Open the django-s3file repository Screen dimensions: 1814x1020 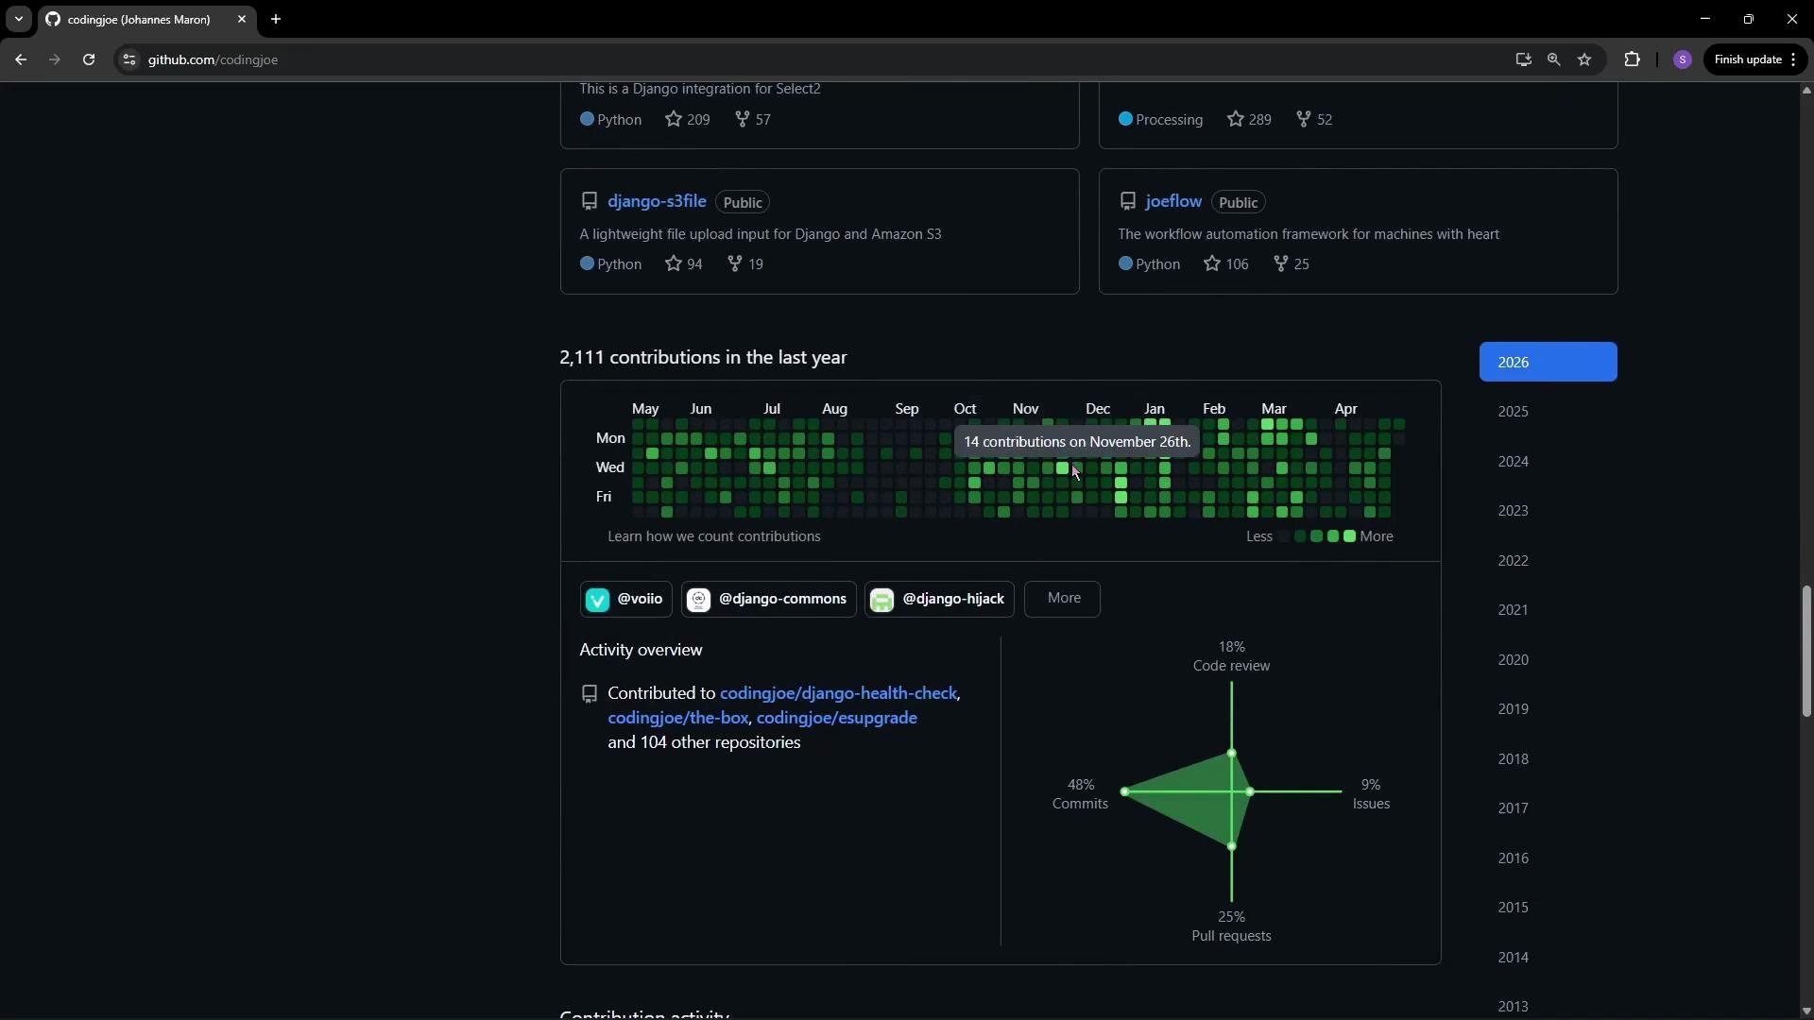point(657,201)
